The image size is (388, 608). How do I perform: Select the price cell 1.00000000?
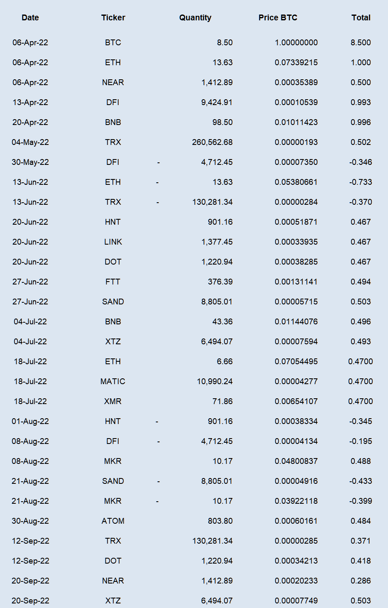pos(296,42)
